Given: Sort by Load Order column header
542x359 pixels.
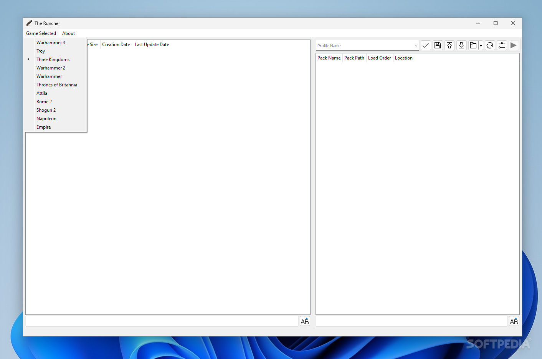Looking at the screenshot, I should coord(379,58).
